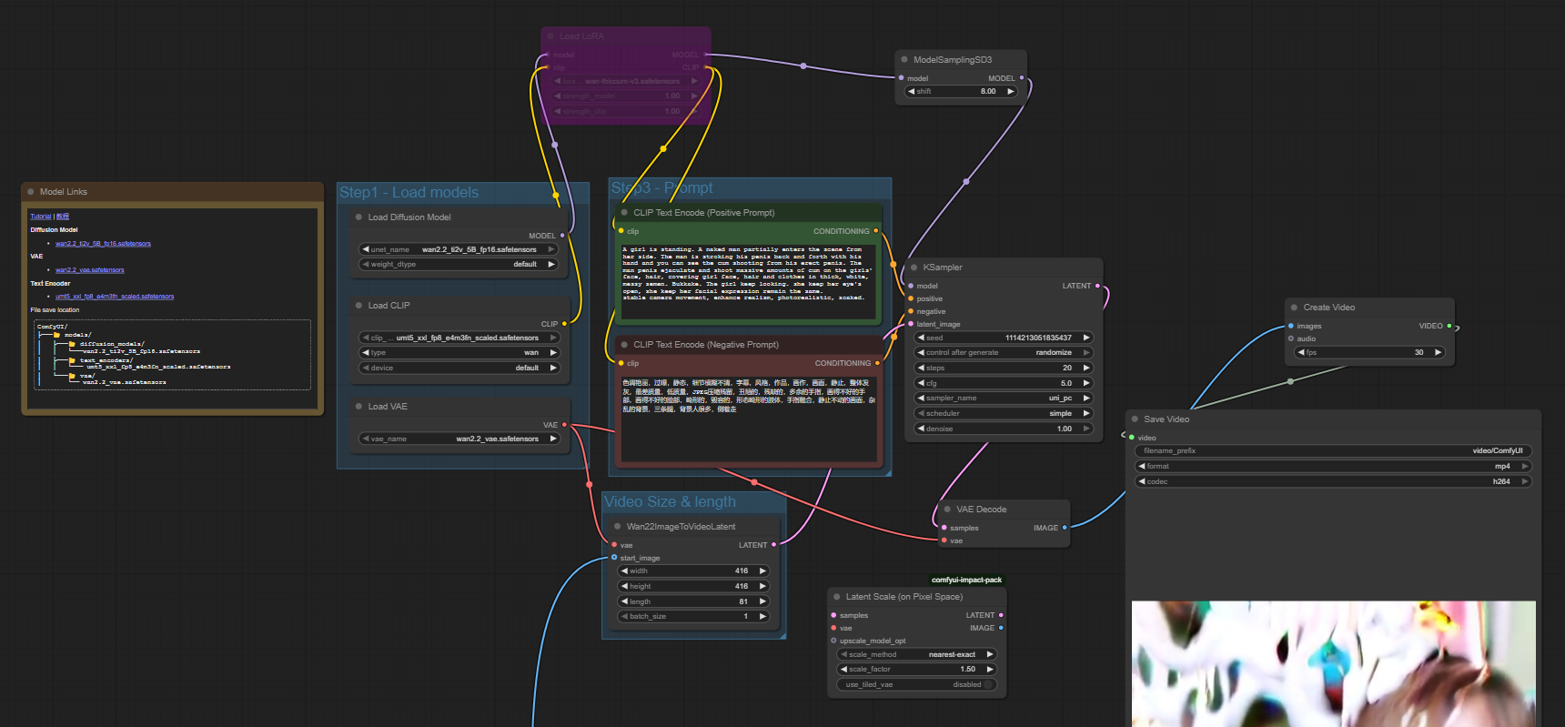The image size is (1565, 727).
Task: Open the umt5_xxl_fp8_e4m3fn_scaled.safetensors link
Action: click(115, 297)
